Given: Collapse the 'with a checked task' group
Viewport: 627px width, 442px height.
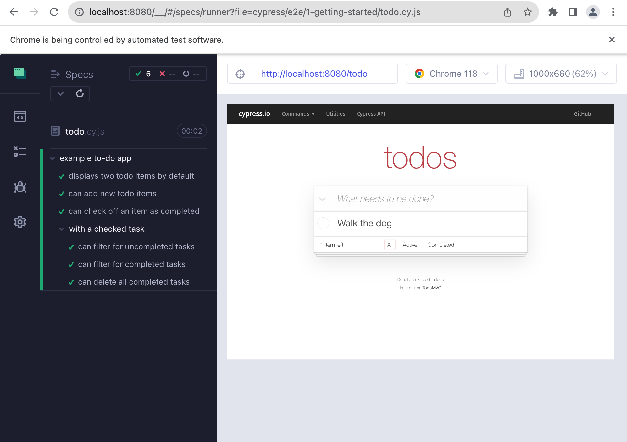Looking at the screenshot, I should point(62,229).
